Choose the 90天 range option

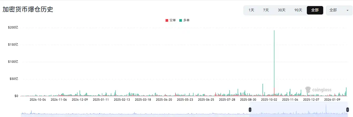pos(298,10)
